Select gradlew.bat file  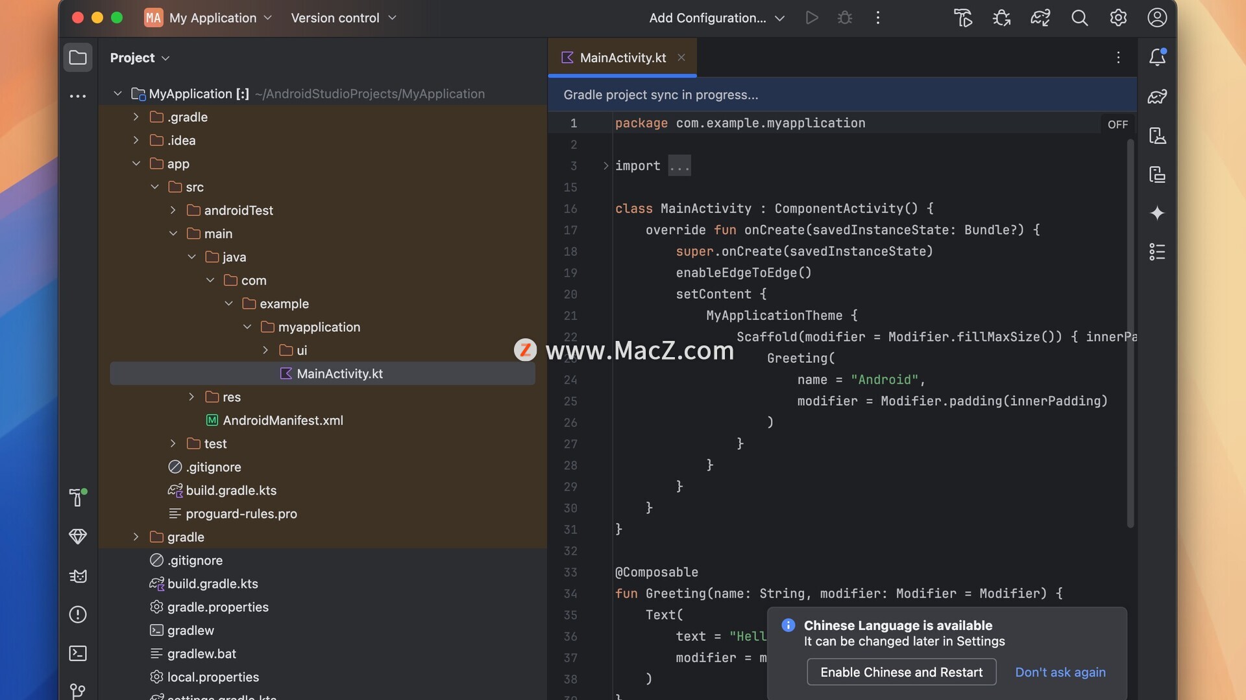tap(193, 653)
